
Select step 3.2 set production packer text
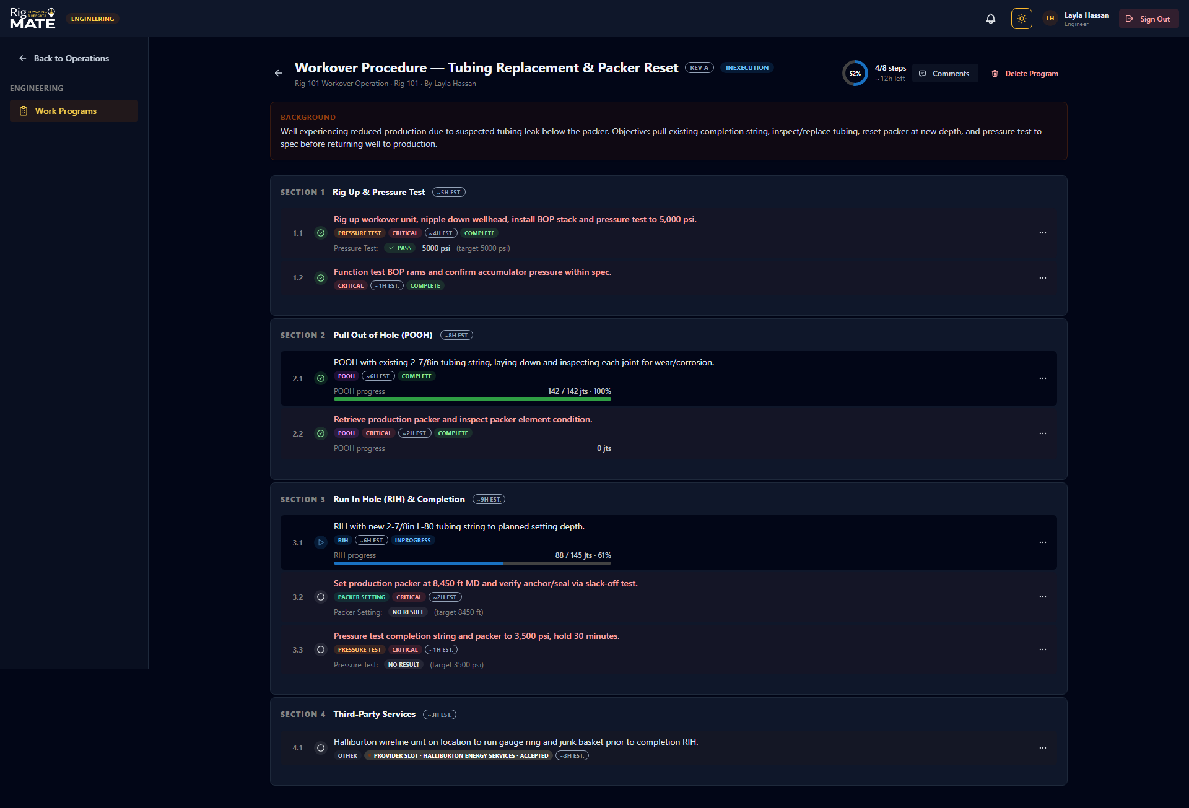[486, 583]
